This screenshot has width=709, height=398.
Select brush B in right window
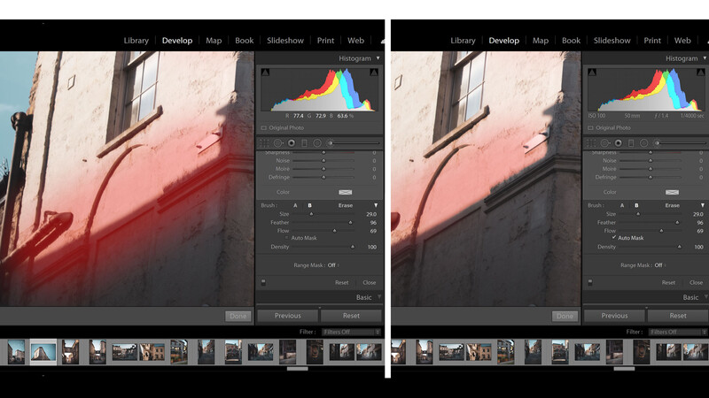(636, 205)
